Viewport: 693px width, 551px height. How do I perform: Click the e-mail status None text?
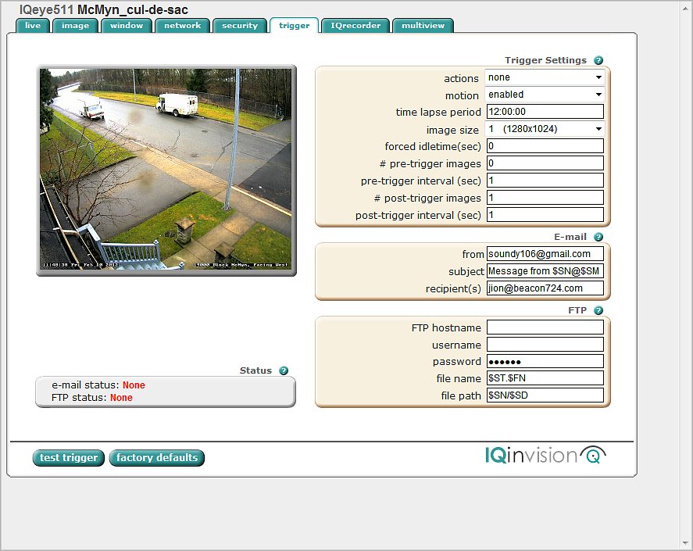pyautogui.click(x=134, y=385)
